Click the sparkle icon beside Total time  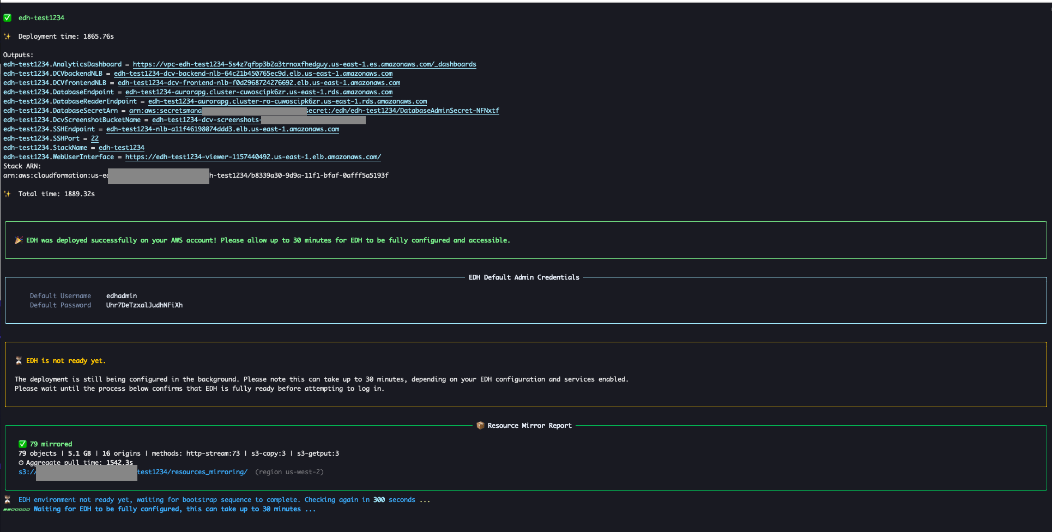[x=7, y=194]
